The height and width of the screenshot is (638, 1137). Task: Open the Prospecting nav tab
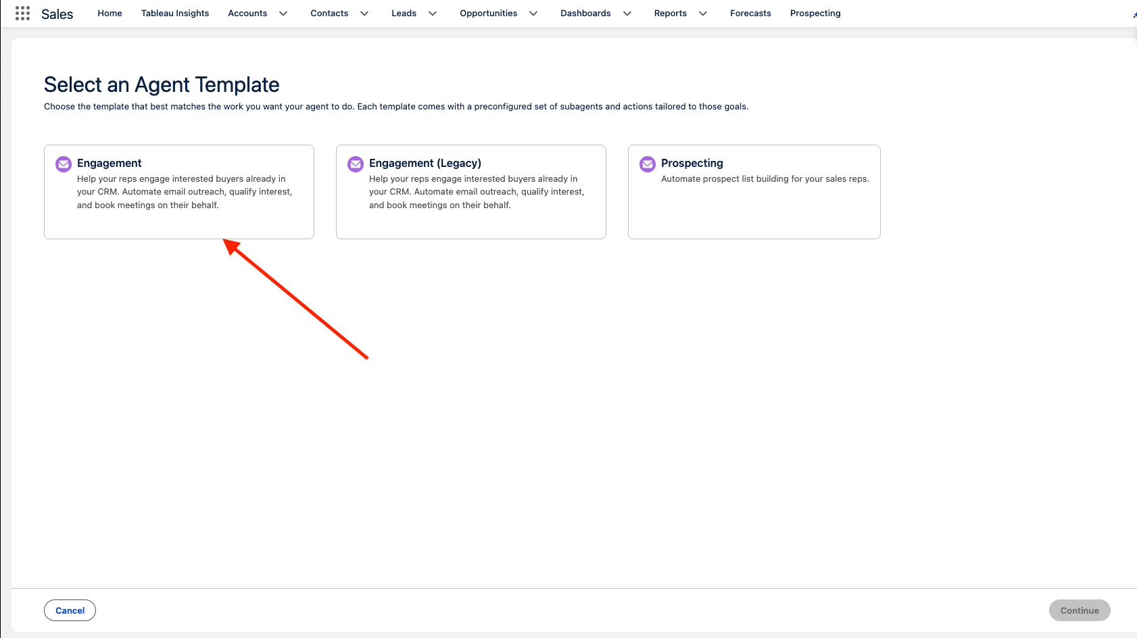(x=815, y=14)
